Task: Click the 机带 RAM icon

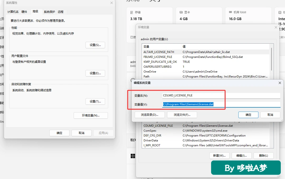Action: coord(230,12)
